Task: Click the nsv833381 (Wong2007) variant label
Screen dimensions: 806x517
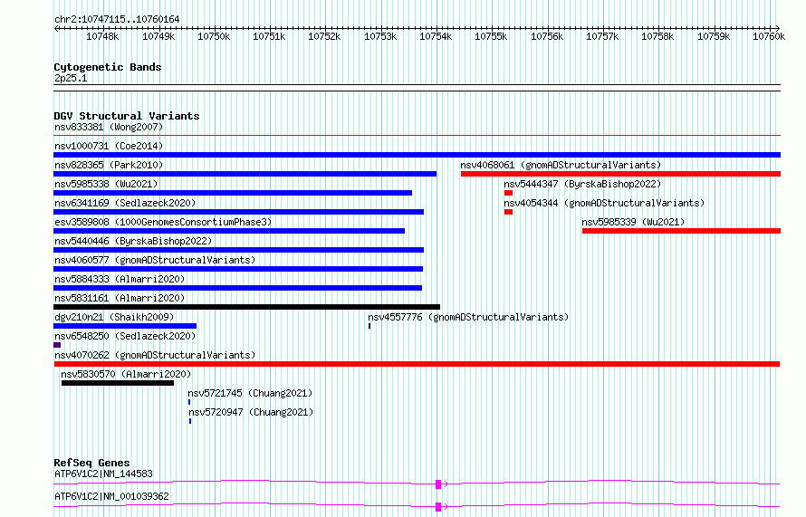Action: coord(109,127)
